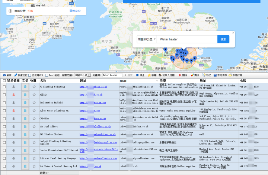The image size is (268, 175).
Task: Select the SW3 Plumber Chelsea name cell
Action: tap(59, 135)
